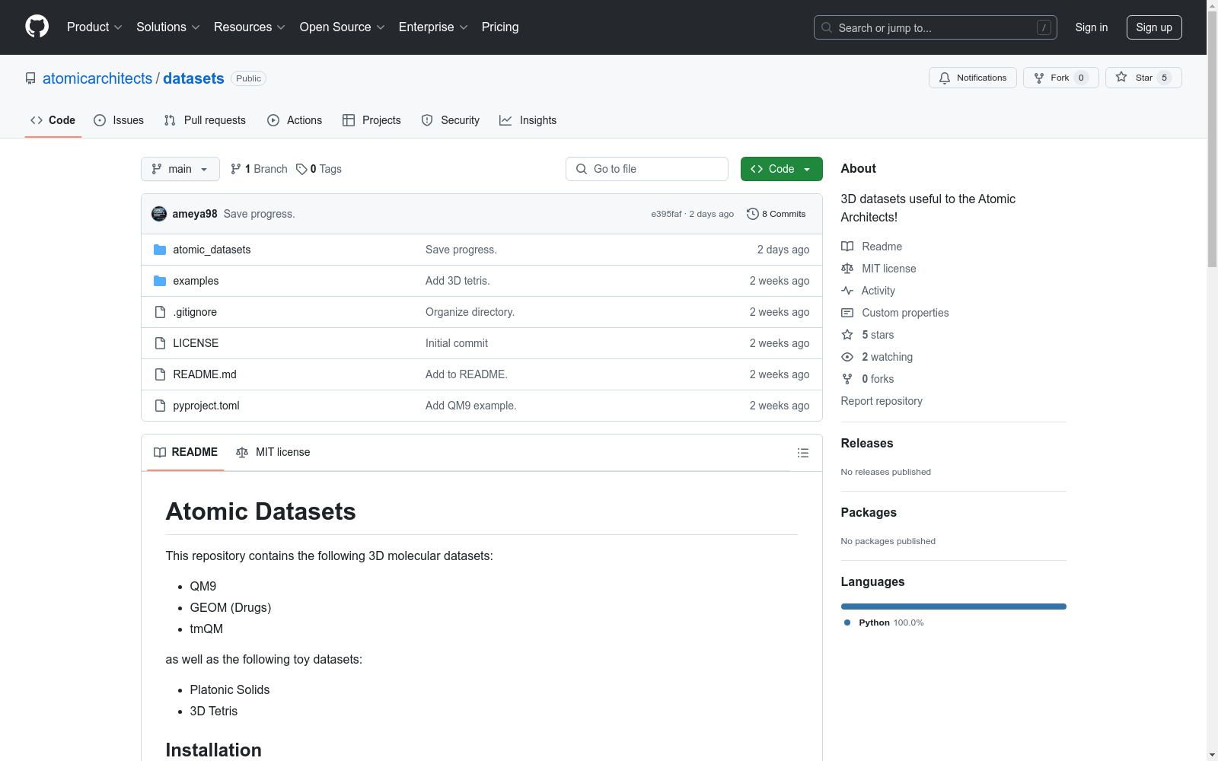Click the book icon next to Readme

[847, 247]
